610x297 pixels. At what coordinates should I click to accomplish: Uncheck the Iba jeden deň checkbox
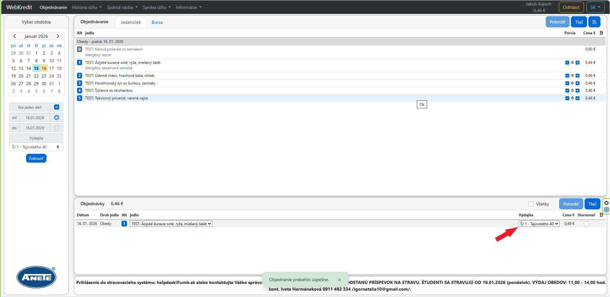(x=57, y=107)
